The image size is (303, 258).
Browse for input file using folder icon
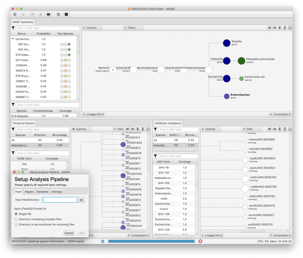[81, 200]
